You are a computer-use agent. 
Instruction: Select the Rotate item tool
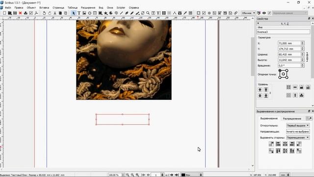(143, 13)
